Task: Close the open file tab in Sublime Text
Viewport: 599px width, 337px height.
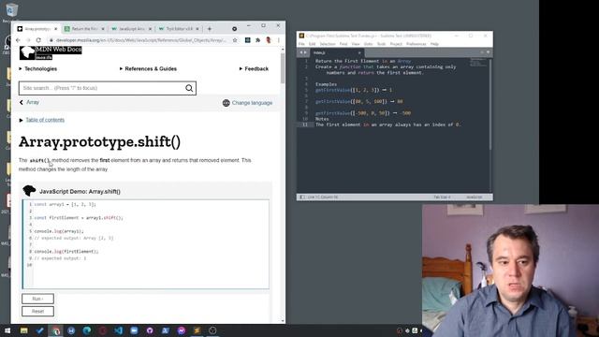Action: [x=359, y=52]
